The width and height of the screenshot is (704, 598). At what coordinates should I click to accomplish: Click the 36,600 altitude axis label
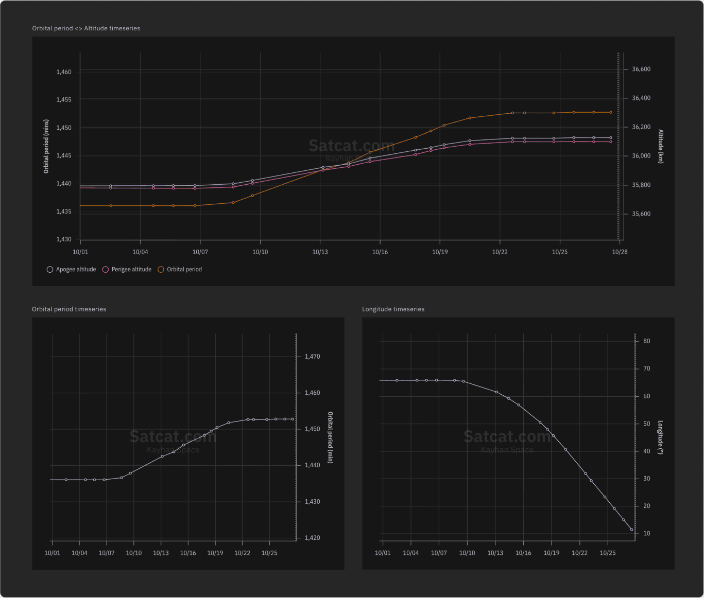[x=641, y=69]
